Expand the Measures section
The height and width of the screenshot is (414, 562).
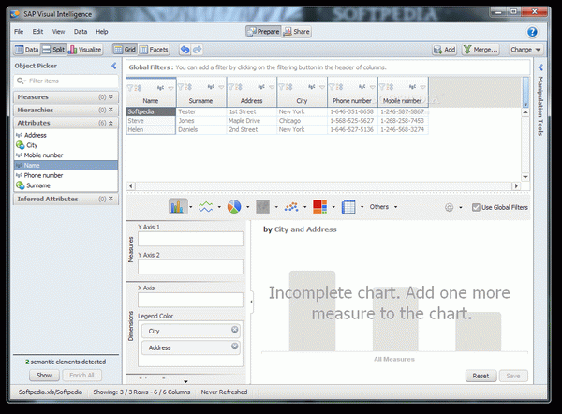click(111, 97)
